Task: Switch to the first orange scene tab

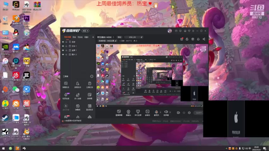Action: [68, 37]
